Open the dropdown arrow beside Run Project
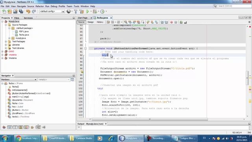 (x=91, y=11)
